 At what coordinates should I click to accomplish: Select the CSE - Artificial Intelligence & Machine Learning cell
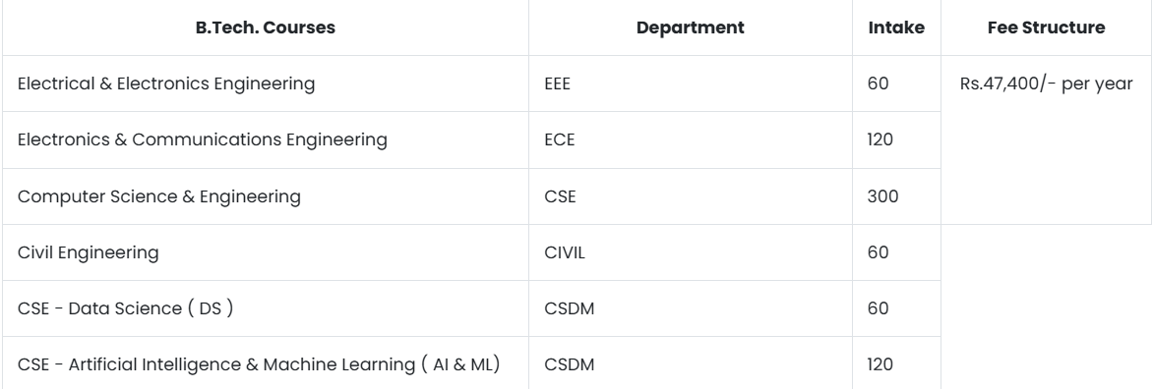click(x=266, y=363)
